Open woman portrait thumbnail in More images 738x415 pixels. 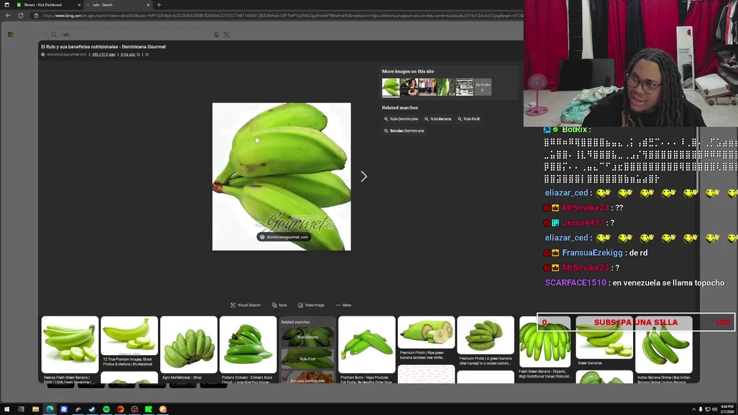pos(409,87)
